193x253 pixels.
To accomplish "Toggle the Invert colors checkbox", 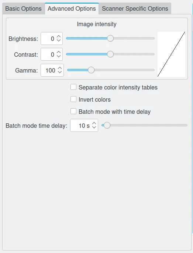I will (x=73, y=99).
